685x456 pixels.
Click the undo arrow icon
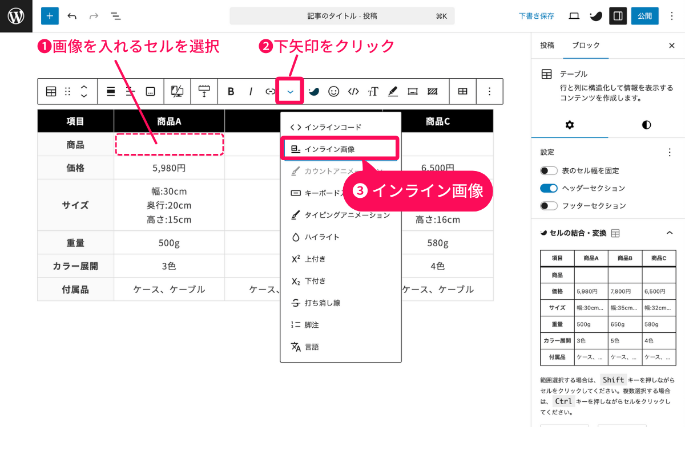coord(72,16)
